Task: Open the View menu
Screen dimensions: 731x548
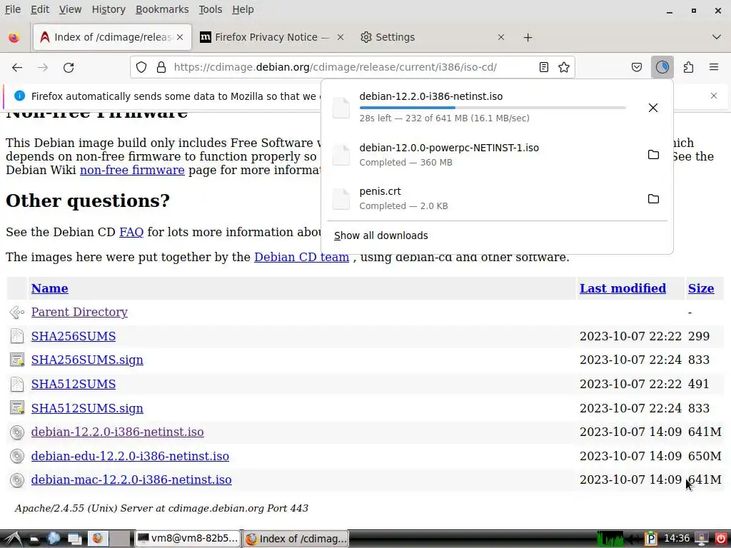Action: pyautogui.click(x=70, y=9)
